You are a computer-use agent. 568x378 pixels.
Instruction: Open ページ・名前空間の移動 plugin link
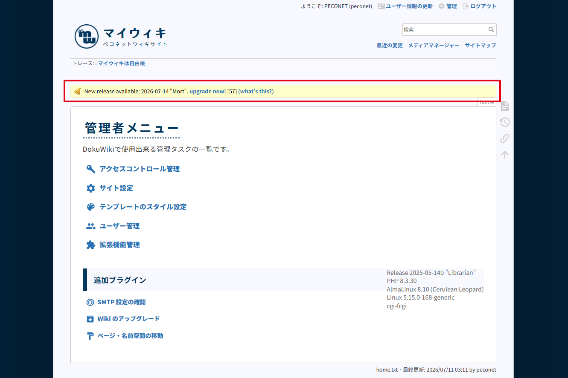130,336
